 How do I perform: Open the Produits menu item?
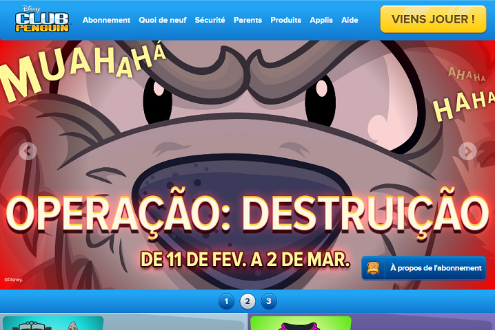click(x=285, y=20)
